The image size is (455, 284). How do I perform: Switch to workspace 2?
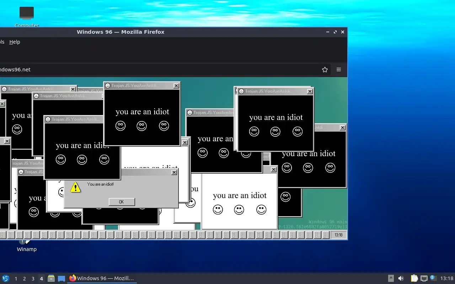[24, 279]
